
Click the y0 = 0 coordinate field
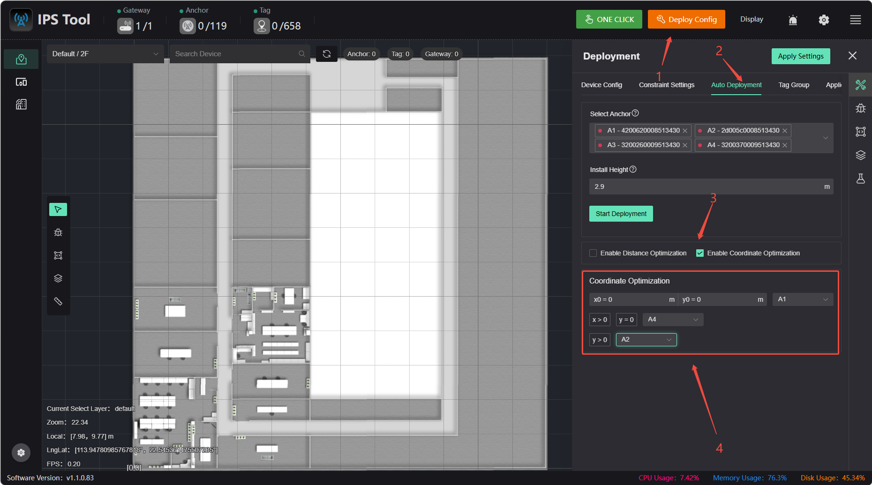click(x=722, y=299)
